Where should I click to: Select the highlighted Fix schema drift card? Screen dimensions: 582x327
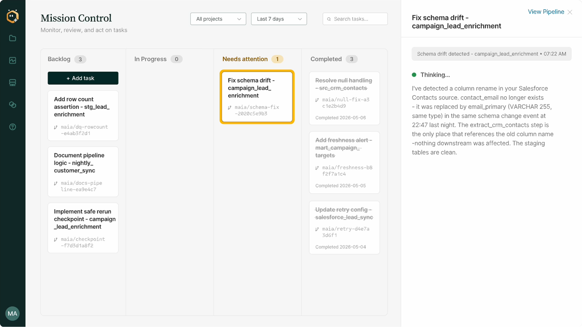(257, 97)
